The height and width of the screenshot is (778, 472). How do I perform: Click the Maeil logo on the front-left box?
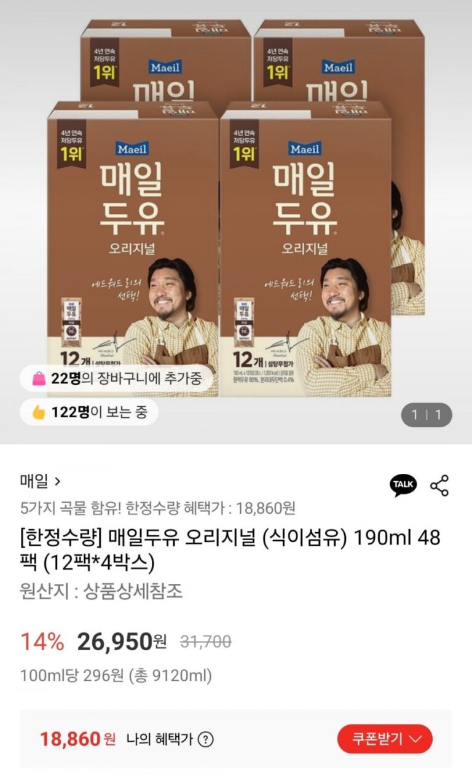pos(132,147)
